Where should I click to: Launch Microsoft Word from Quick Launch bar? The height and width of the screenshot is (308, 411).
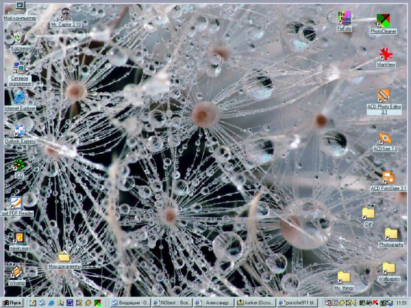coord(69,303)
